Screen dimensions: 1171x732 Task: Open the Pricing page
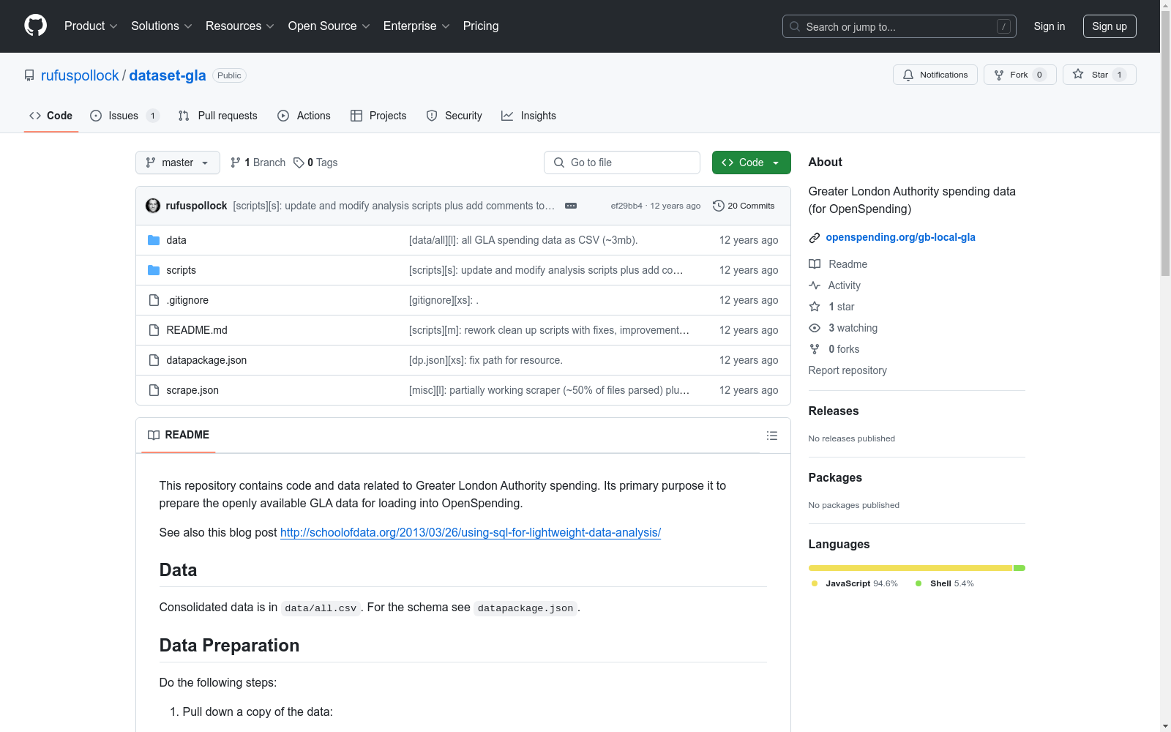tap(481, 26)
